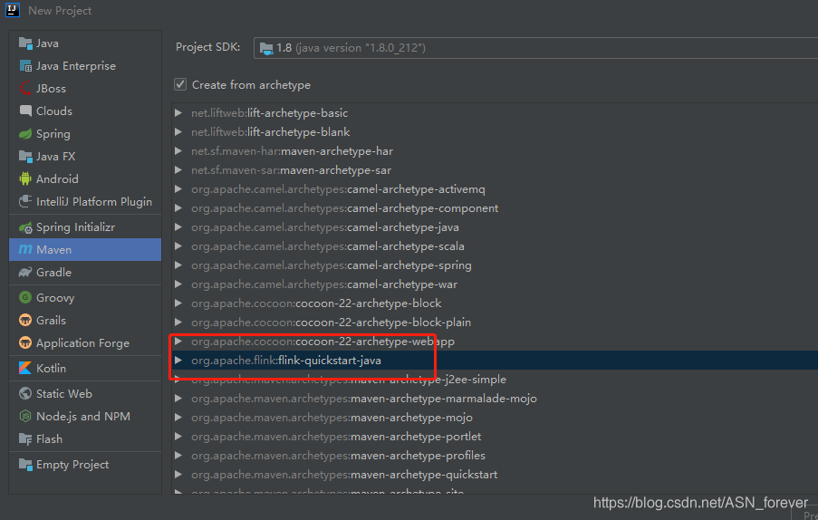Viewport: 818px width, 520px height.
Task: Click the Grails project type label
Action: point(51,320)
